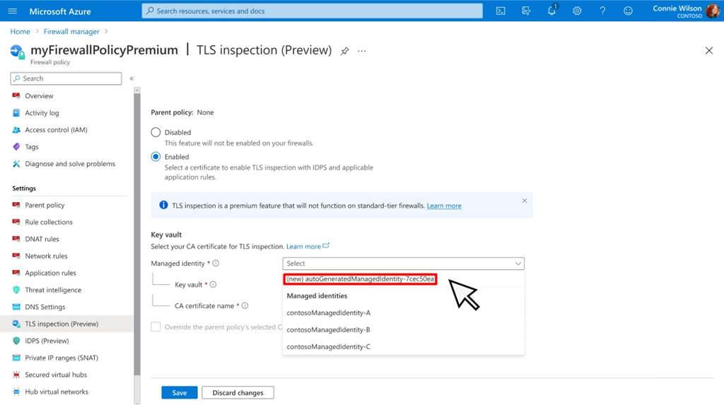Expand the Managed identity dropdown
This screenshot has width=724, height=405.
click(x=403, y=264)
